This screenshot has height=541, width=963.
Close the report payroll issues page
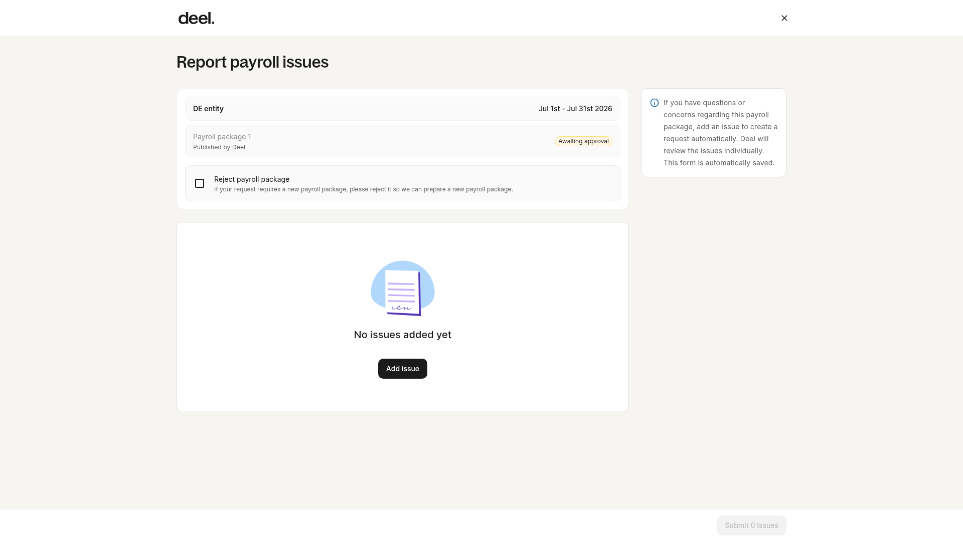pos(784,18)
